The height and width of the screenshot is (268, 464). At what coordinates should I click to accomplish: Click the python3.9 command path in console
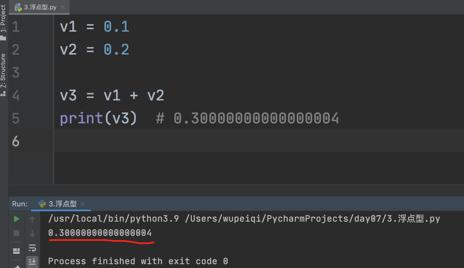pyautogui.click(x=113, y=219)
